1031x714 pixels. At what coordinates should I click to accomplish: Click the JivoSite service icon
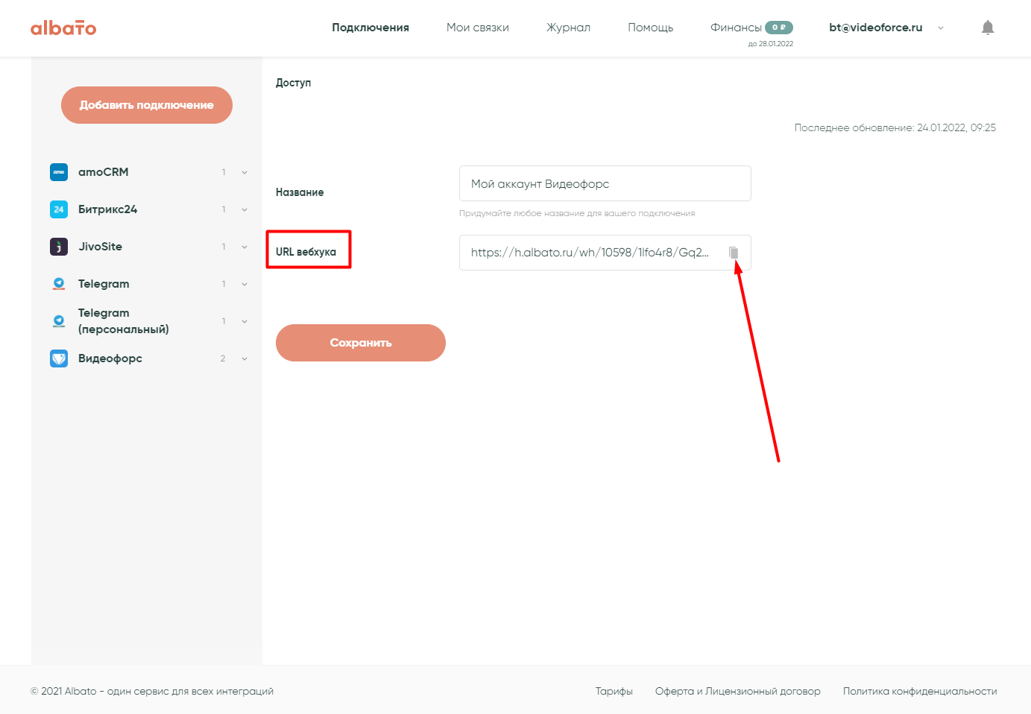click(x=59, y=247)
